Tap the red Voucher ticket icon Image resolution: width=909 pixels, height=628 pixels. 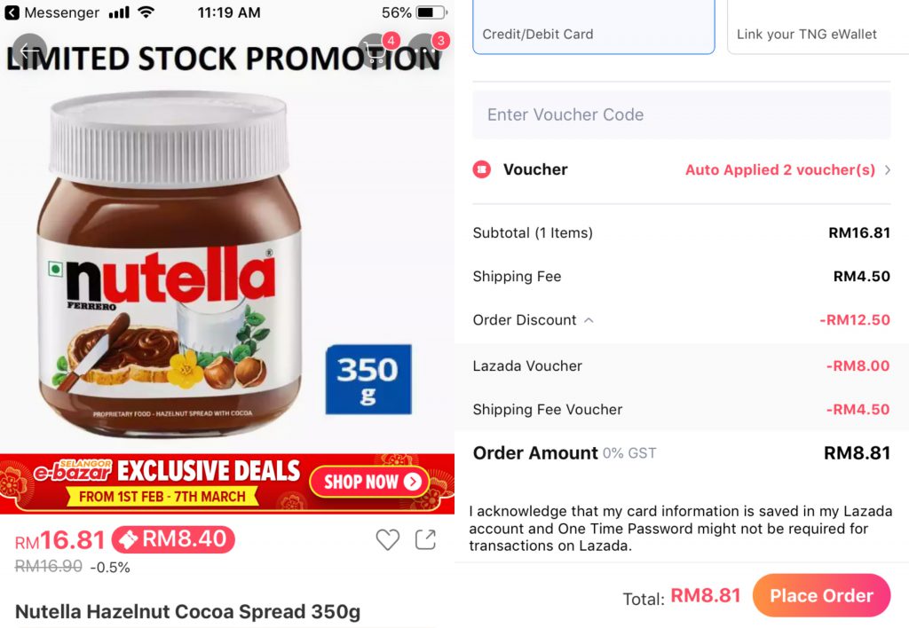482,169
